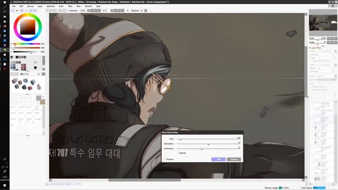Toggle the HSV slider panel icon
This screenshot has width=338, height=190.
point(22,11)
